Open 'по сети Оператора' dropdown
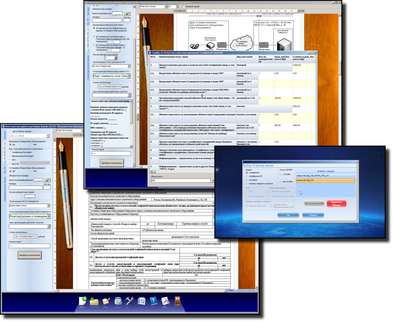This screenshot has height=322, width=393. click(x=129, y=66)
